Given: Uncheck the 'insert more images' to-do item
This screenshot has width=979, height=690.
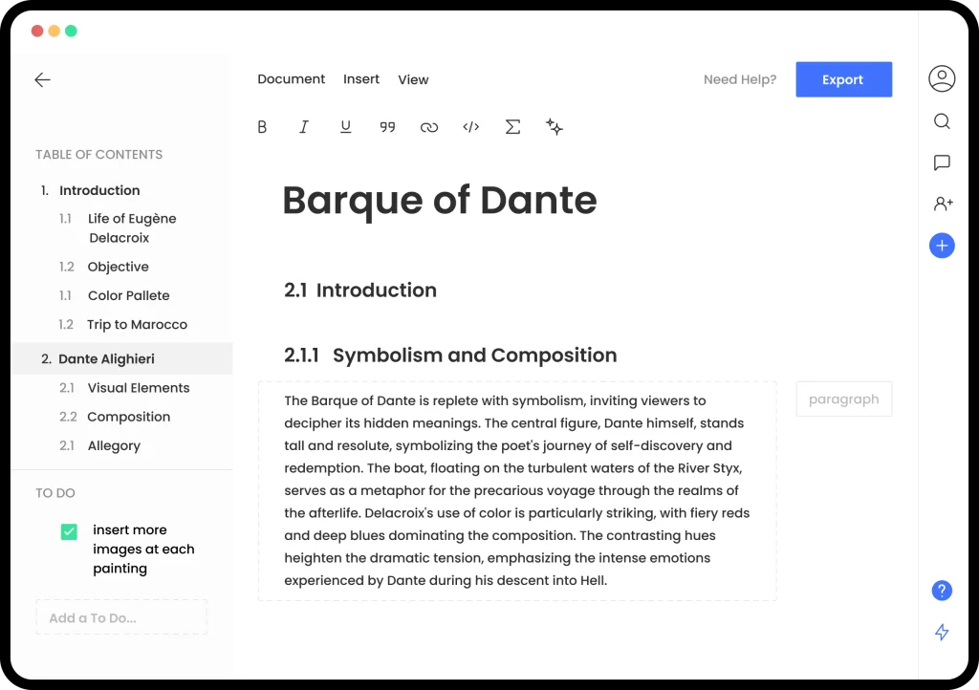Looking at the screenshot, I should pyautogui.click(x=67, y=530).
